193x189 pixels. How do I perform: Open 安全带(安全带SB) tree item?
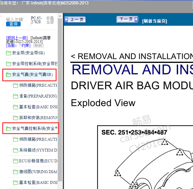(28, 53)
